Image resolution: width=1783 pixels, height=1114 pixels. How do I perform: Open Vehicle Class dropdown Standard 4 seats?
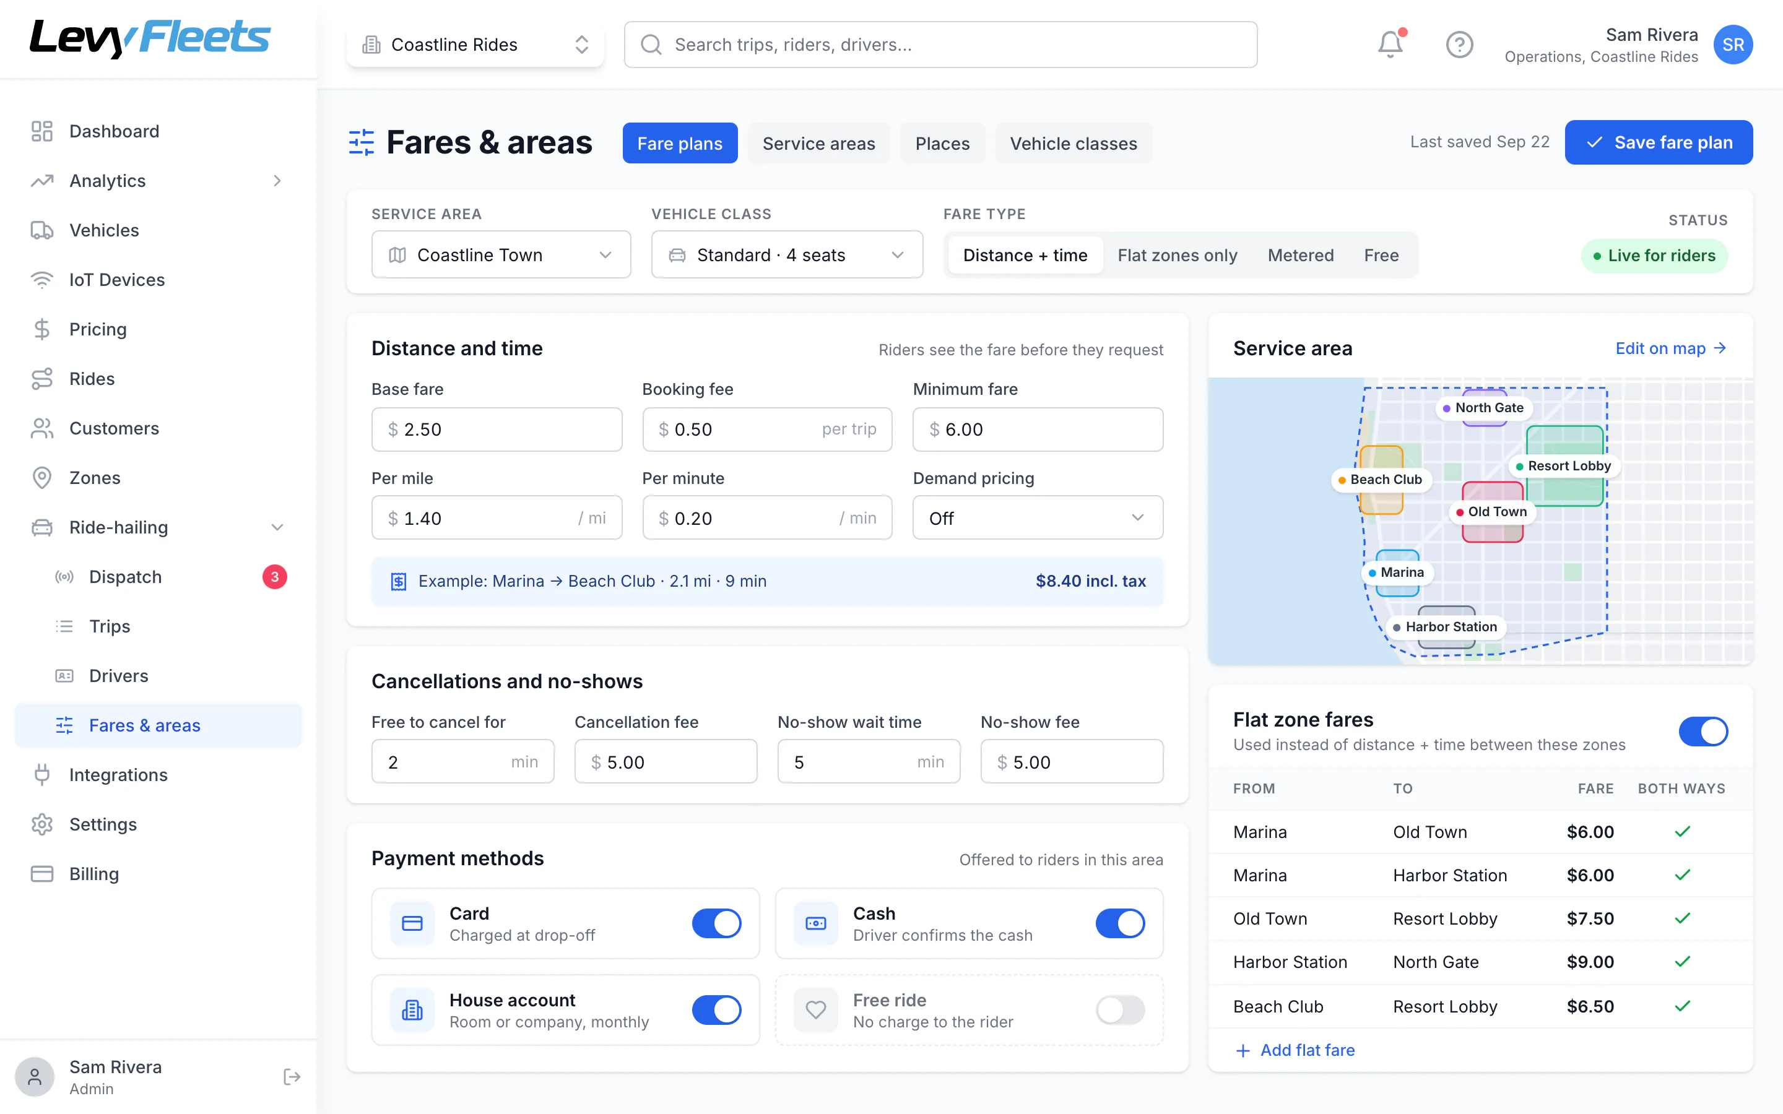[787, 254]
